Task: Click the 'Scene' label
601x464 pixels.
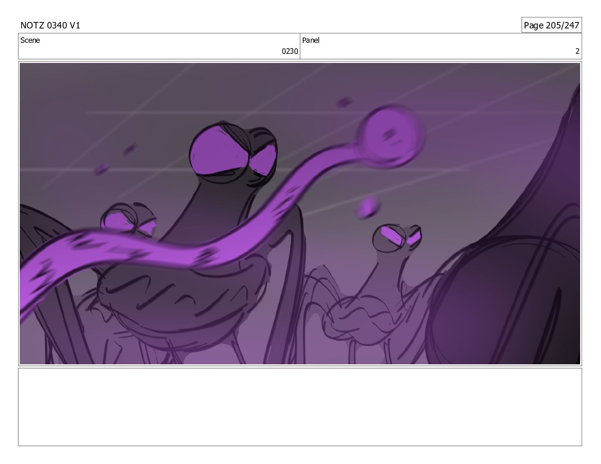Action: pos(30,40)
